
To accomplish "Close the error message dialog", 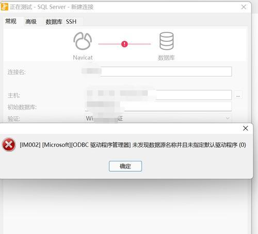I will [x=246, y=128].
